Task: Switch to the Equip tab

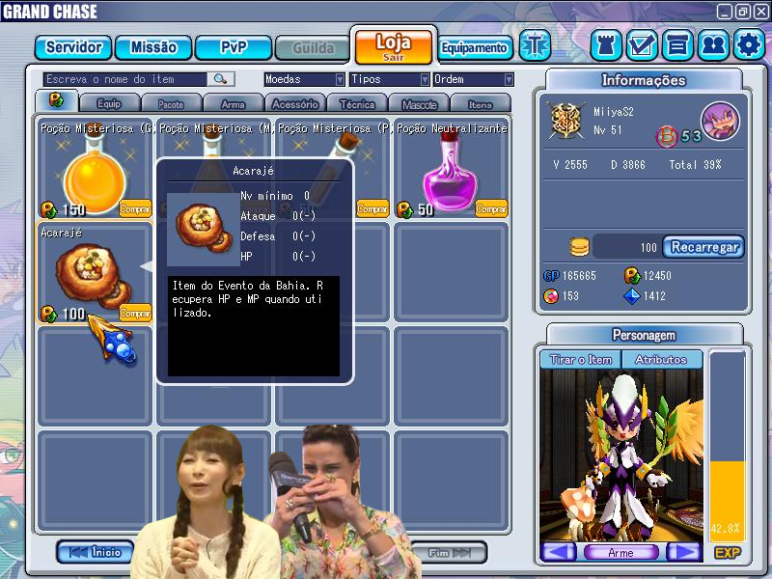Action: click(x=109, y=103)
